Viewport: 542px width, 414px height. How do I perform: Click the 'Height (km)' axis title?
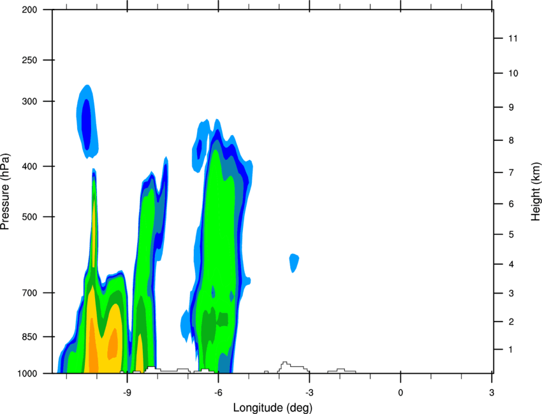point(536,192)
